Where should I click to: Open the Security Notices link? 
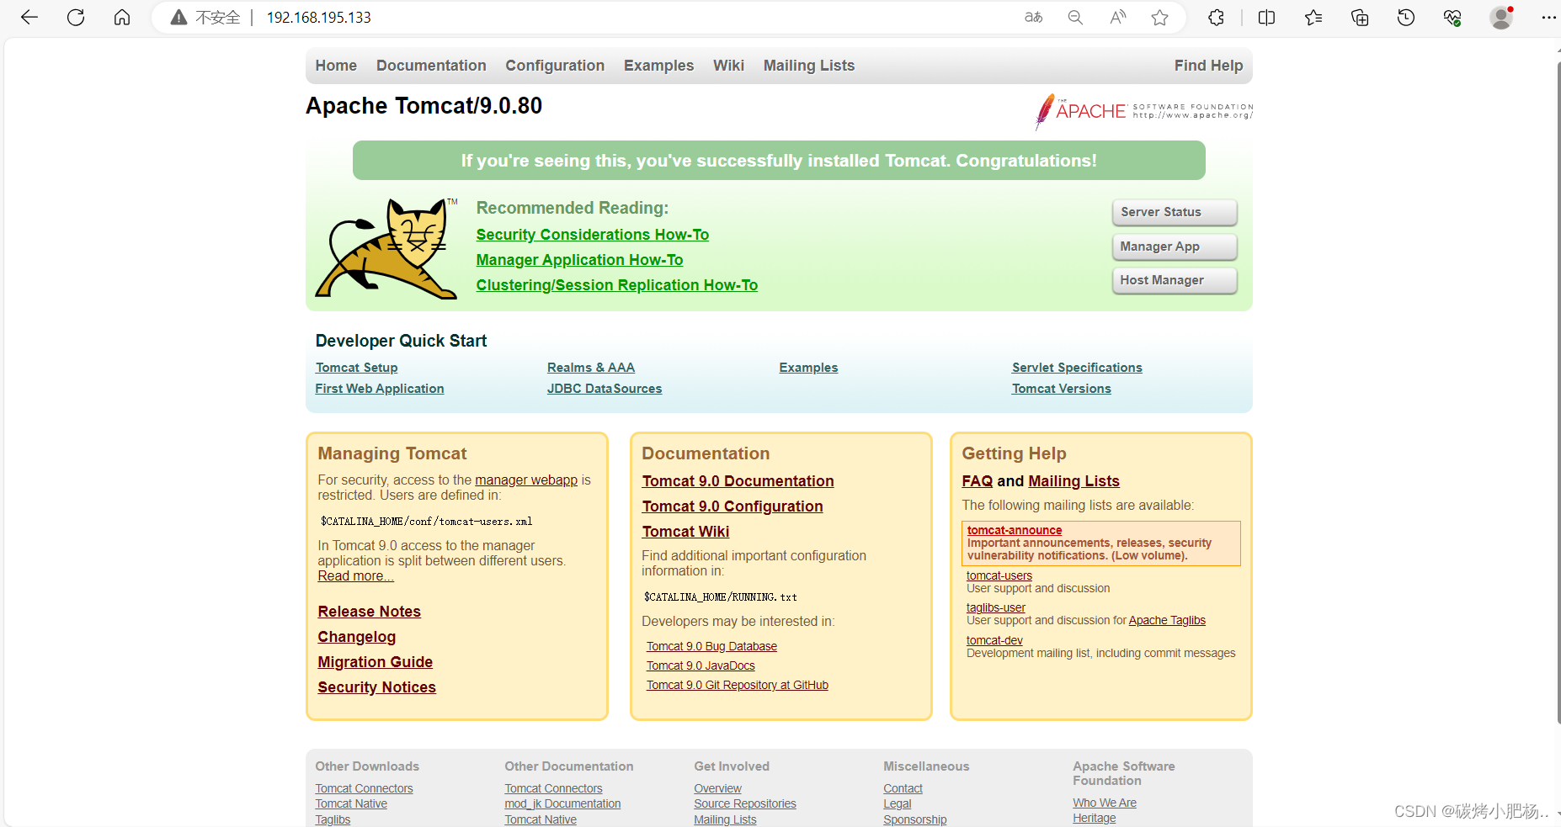(x=376, y=687)
